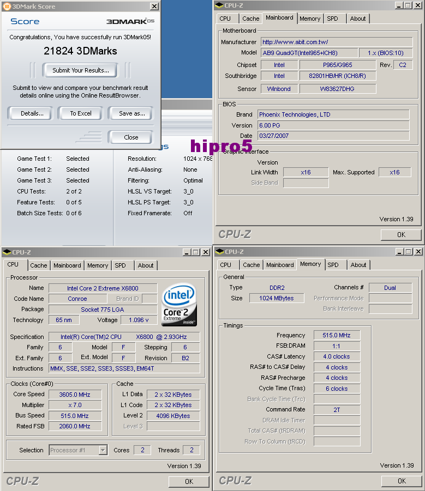Click the instructions MMX, SSE list field
Image resolution: width=425 pixels, height=491 pixels.
coord(124,368)
